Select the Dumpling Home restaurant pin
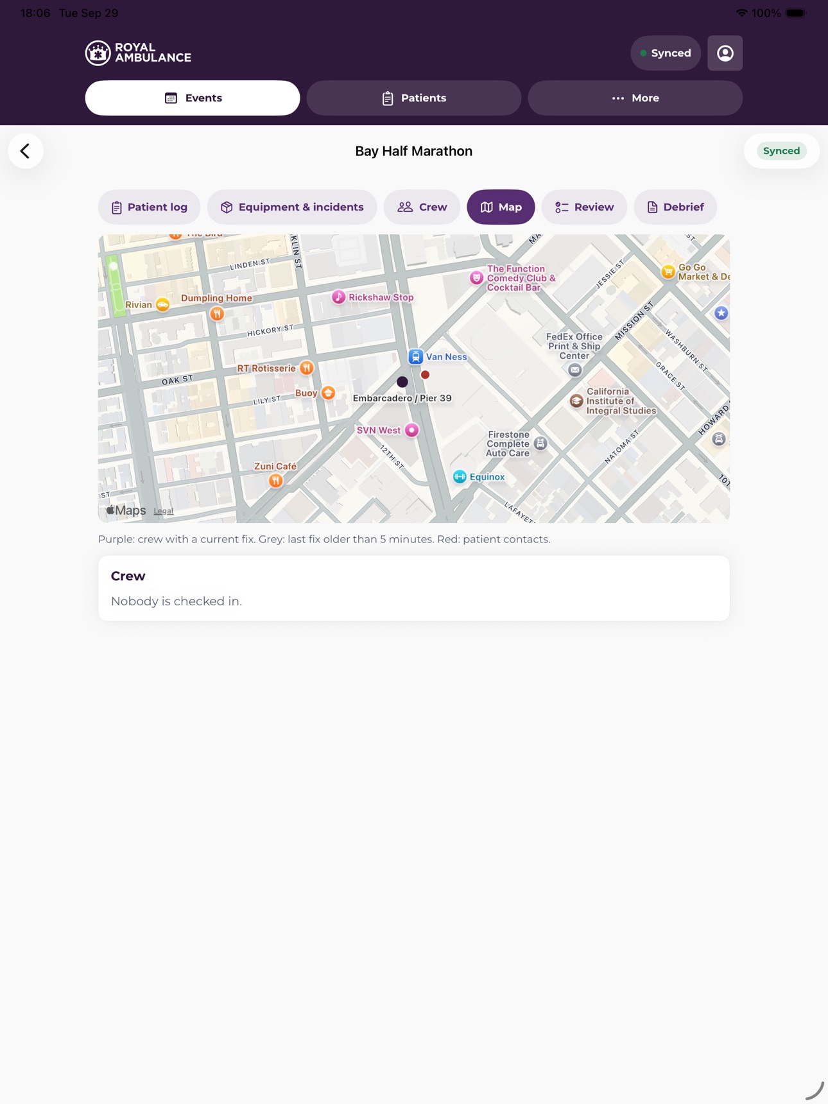Viewport: 828px width, 1104px height. (217, 313)
